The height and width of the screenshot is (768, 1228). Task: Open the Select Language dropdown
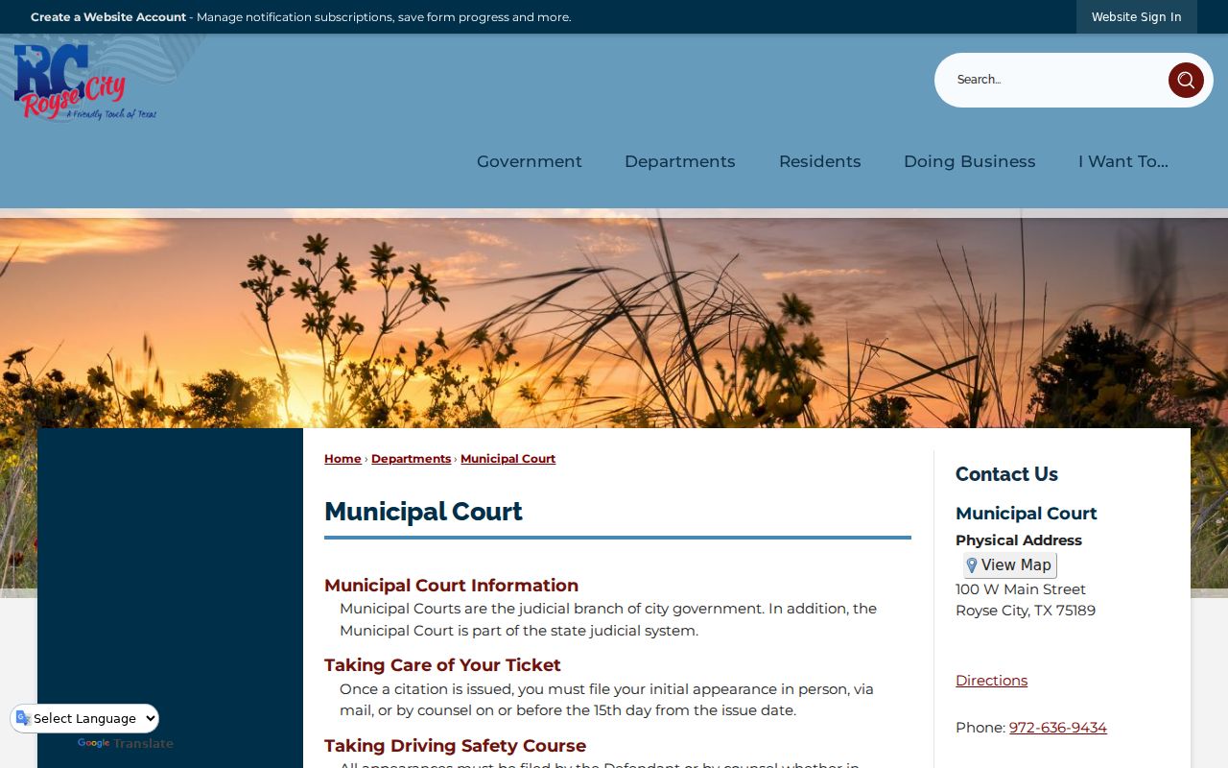[x=84, y=718]
